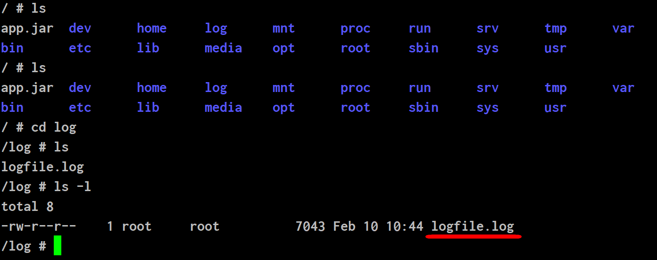Click the green terminal cursor block
Screen dimensions: 657x260
point(58,246)
